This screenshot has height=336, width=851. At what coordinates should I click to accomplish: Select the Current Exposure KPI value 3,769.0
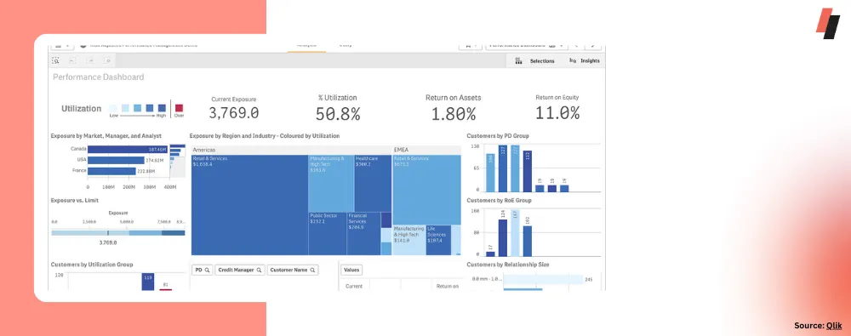point(234,113)
